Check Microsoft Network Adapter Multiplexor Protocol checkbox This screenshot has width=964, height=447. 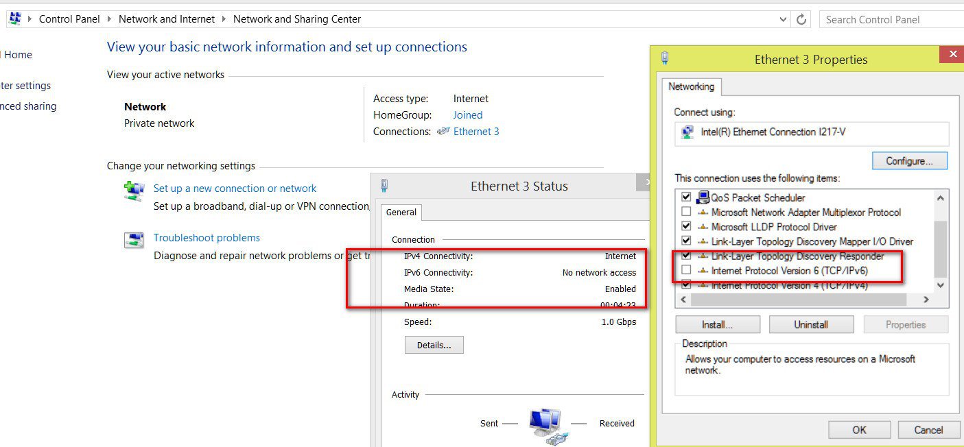coord(686,213)
